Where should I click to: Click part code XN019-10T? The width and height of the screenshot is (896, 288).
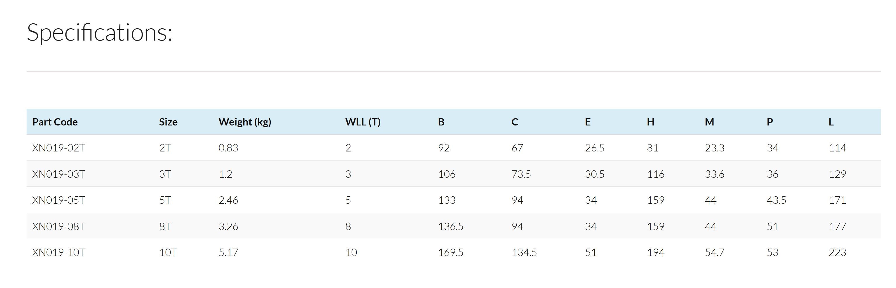click(x=58, y=253)
